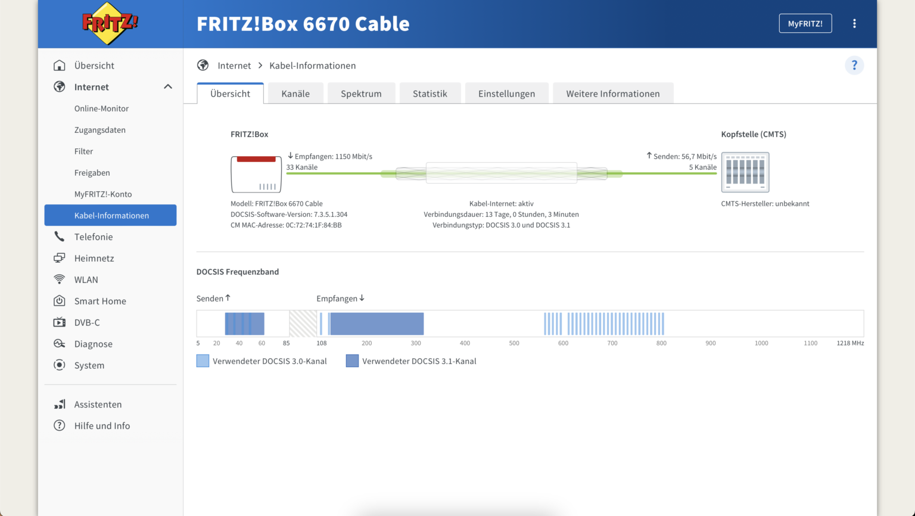Select the DVB-C television icon
This screenshot has width=915, height=516.
pos(60,322)
